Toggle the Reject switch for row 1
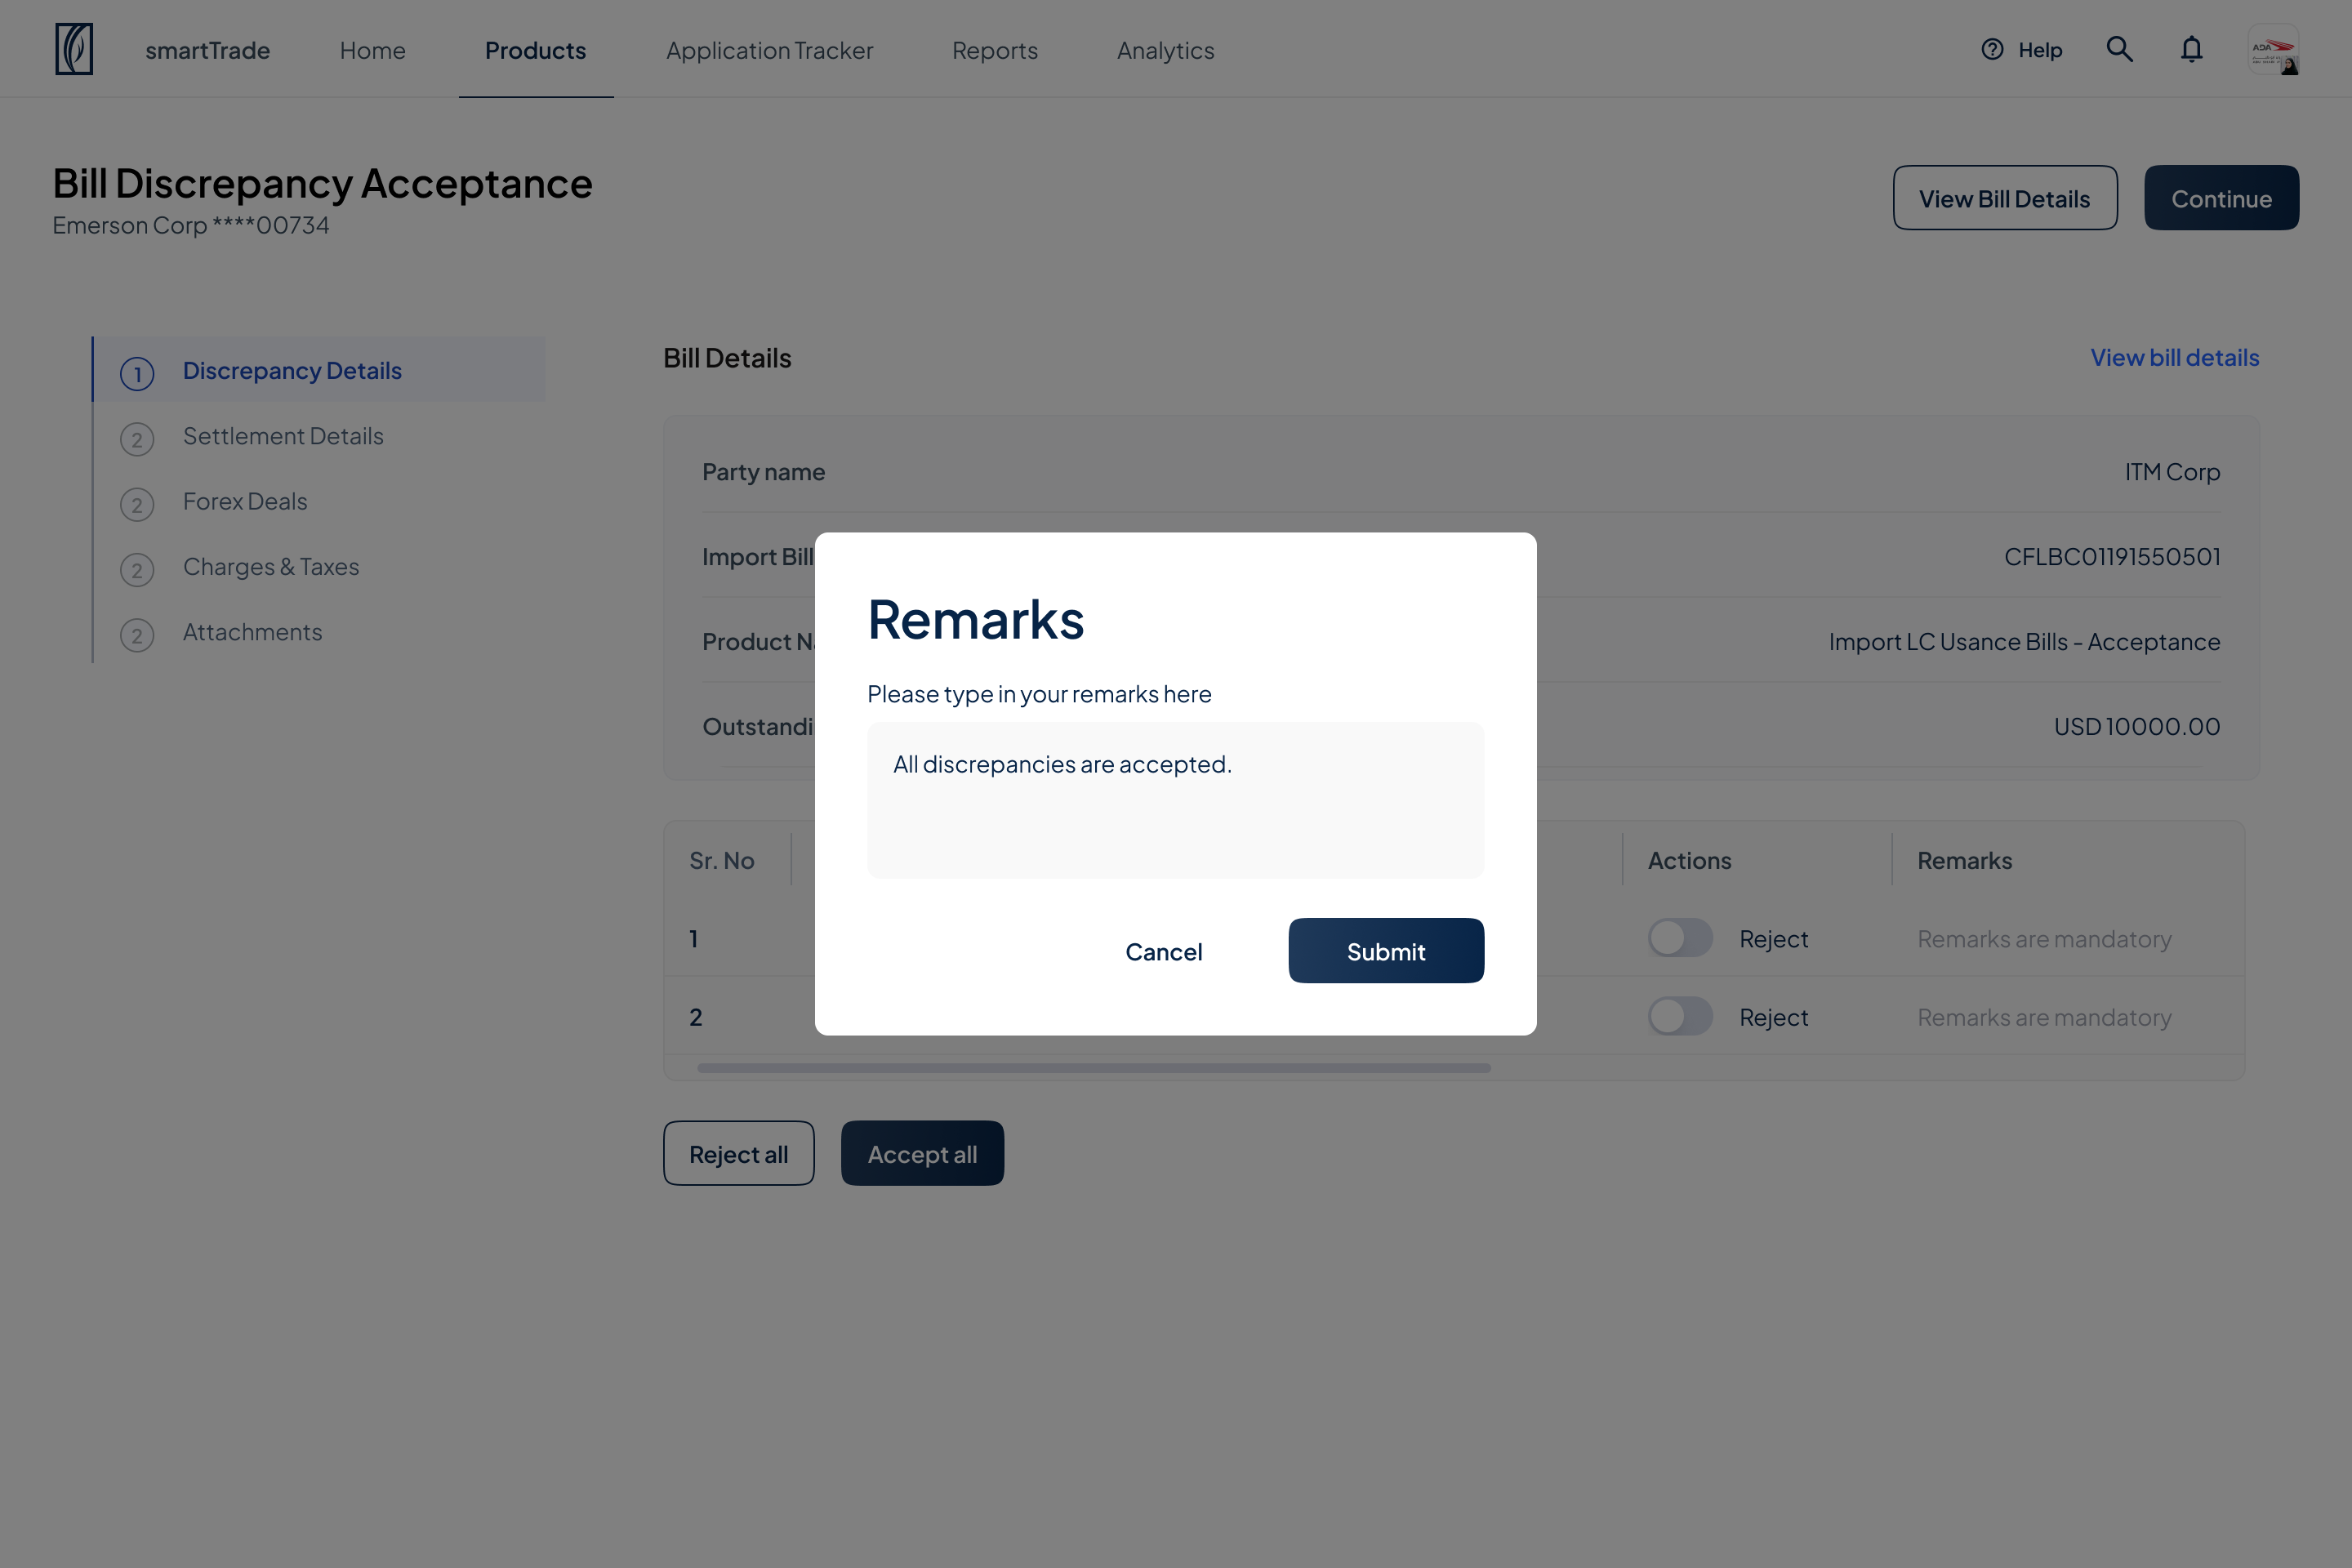Image resolution: width=2352 pixels, height=1568 pixels. (1680, 938)
